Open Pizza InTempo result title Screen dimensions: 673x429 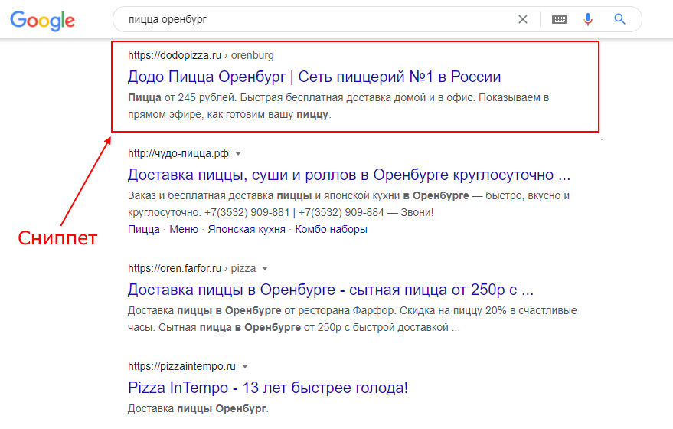coord(268,388)
